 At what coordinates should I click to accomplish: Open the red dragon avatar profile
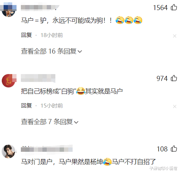[9, 81]
